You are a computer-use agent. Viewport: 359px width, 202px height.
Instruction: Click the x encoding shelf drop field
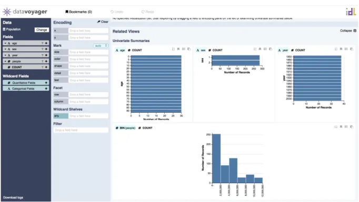88,30
